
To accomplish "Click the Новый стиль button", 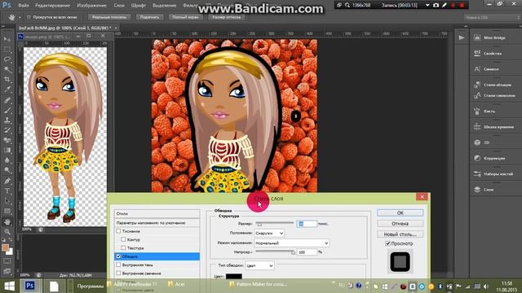I will pyautogui.click(x=400, y=234).
